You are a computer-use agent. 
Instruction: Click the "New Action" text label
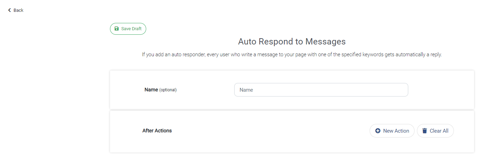coord(396,131)
